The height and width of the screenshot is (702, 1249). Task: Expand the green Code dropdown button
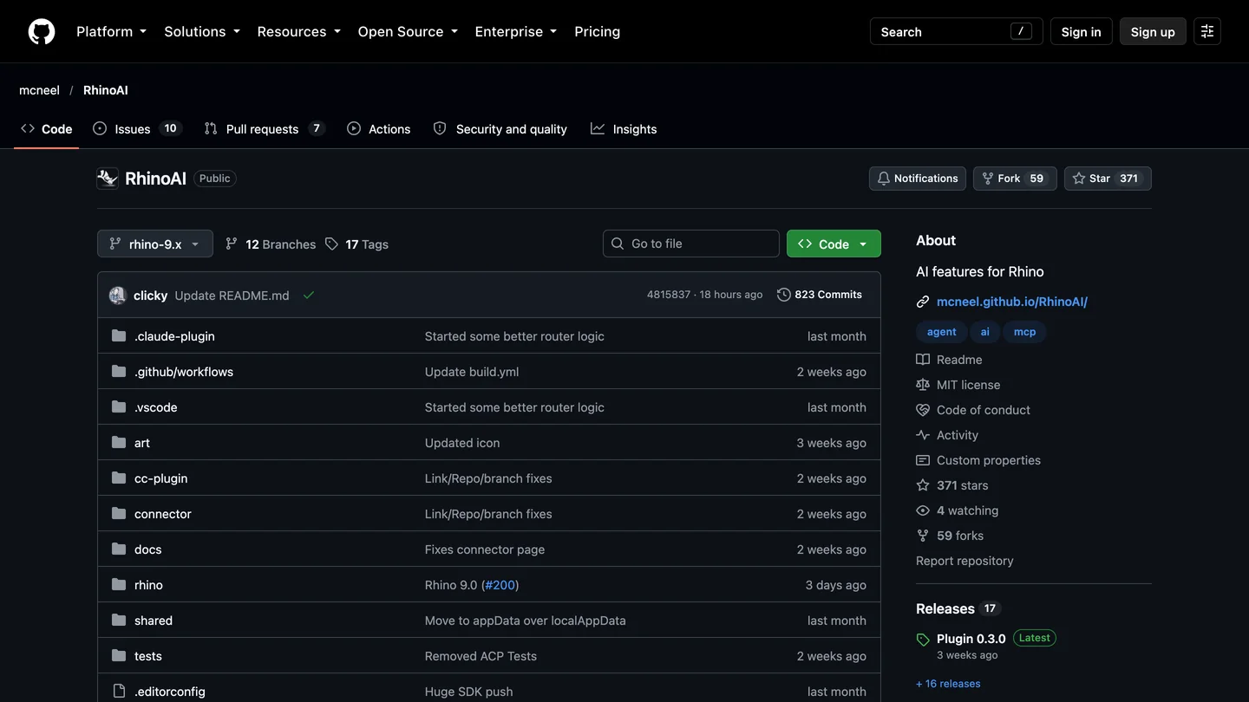[834, 244]
